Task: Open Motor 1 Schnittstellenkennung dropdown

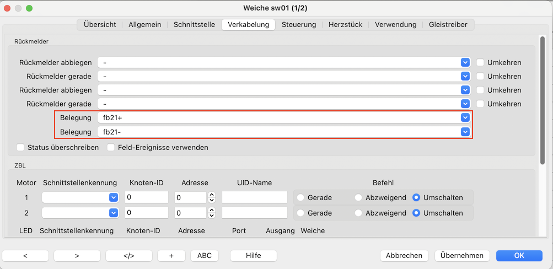Action: (x=113, y=197)
